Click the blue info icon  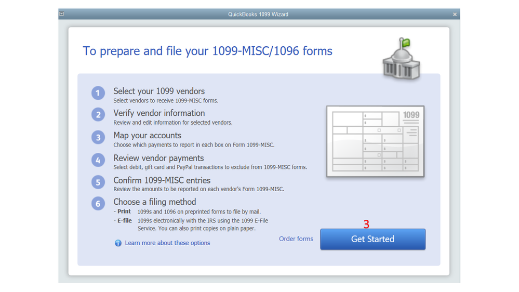click(x=118, y=243)
